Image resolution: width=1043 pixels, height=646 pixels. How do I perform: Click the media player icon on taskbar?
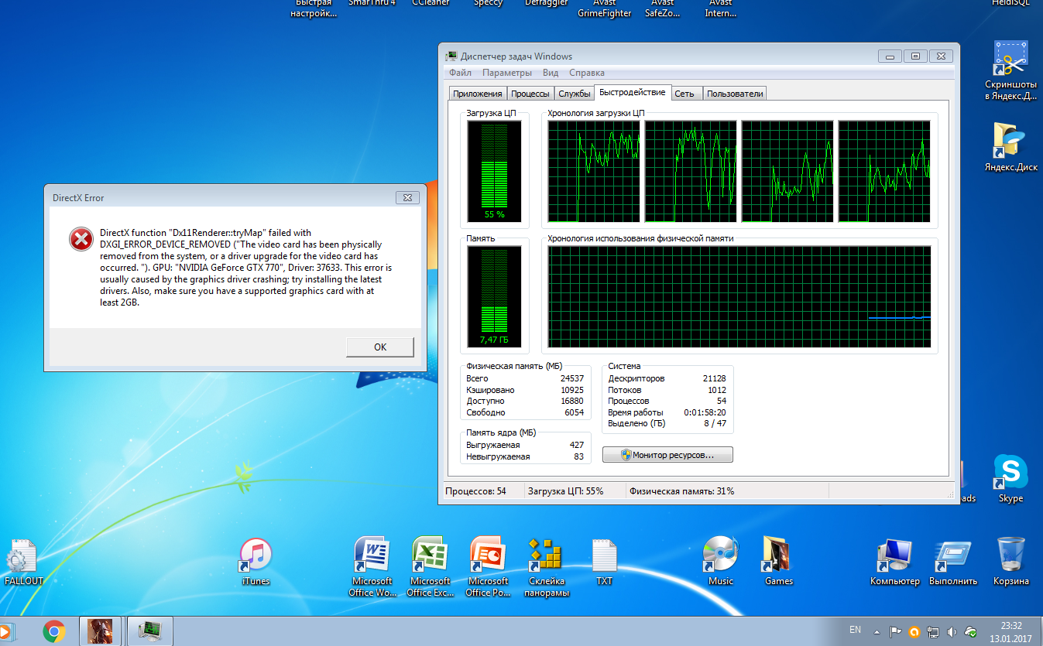click(x=7, y=631)
